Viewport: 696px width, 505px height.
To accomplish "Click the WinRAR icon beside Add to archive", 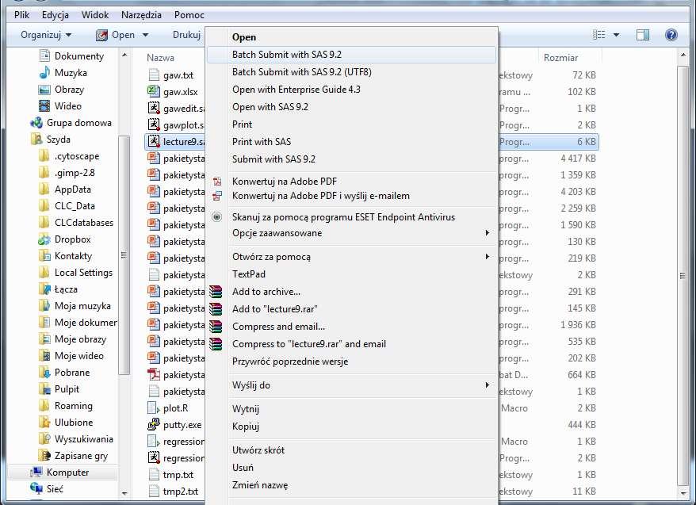I will tap(216, 292).
